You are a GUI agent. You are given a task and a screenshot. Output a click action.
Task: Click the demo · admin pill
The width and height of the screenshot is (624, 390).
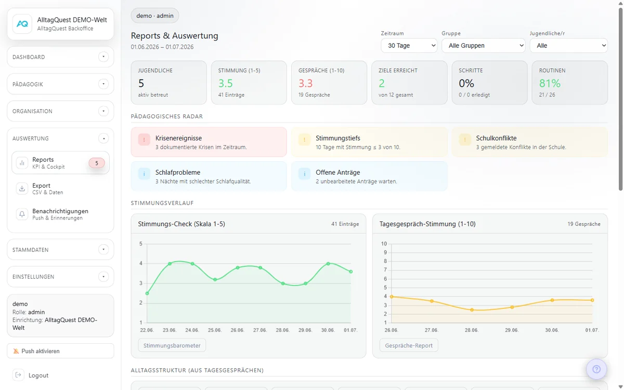(155, 16)
